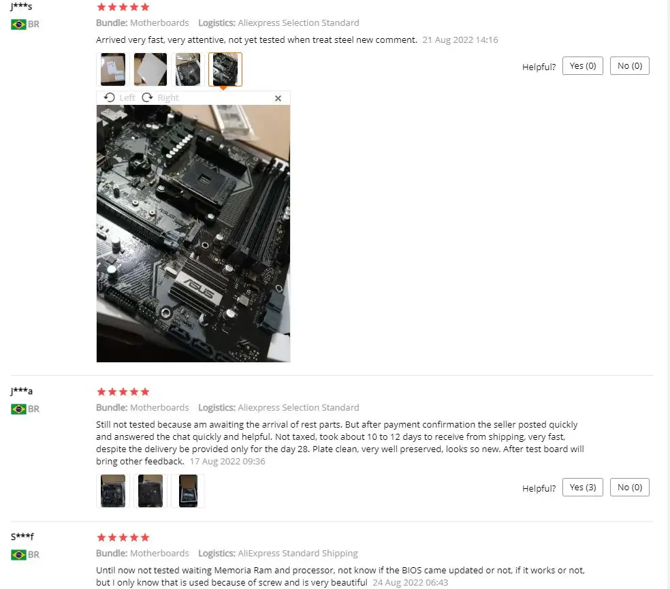Close the enlarged photo viewer
This screenshot has height=589, width=670.
point(278,98)
